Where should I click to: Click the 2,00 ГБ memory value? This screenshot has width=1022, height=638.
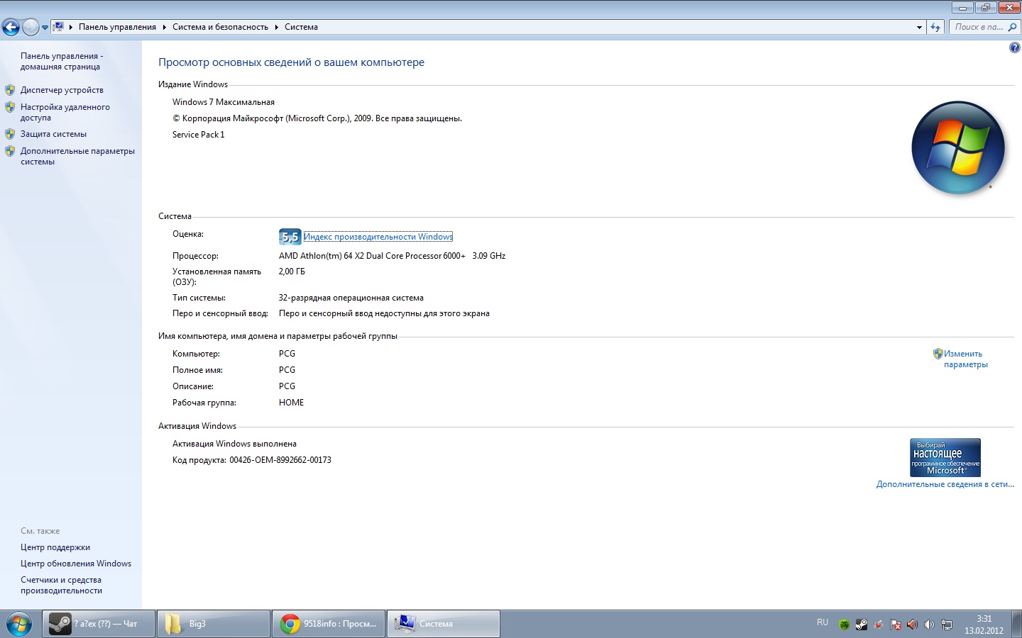coord(292,272)
